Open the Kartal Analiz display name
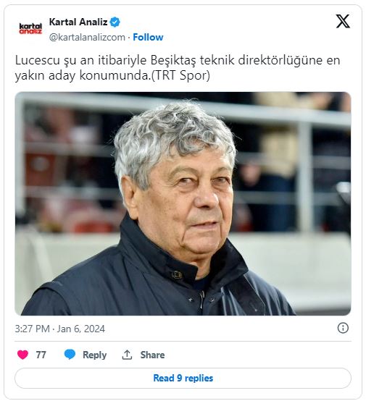Image resolution: width=366 pixels, height=401 pixels. pyautogui.click(x=78, y=22)
